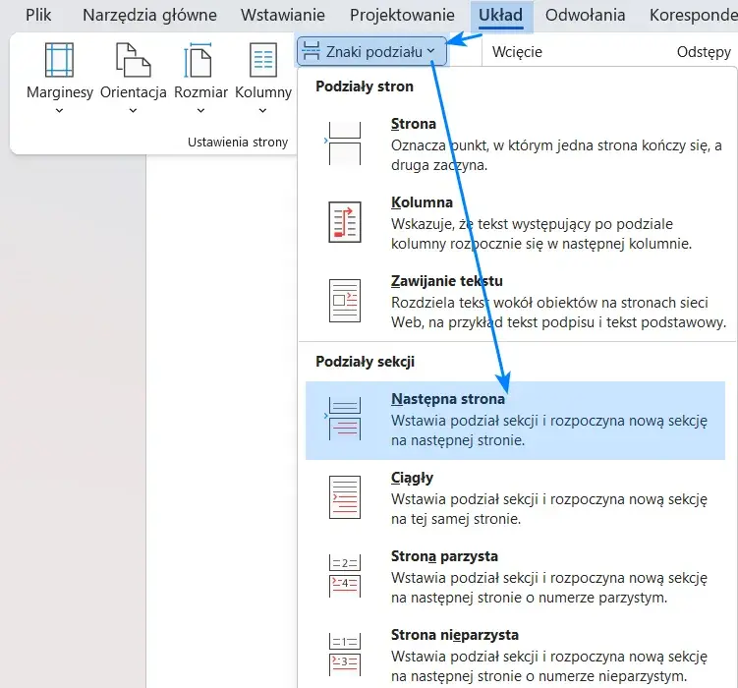Click the Ciągły section break icon
This screenshot has height=688, width=738.
(x=345, y=497)
